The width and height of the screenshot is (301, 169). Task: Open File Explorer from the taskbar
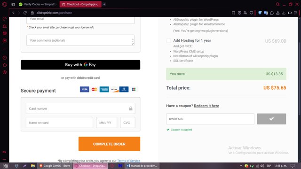33,166
